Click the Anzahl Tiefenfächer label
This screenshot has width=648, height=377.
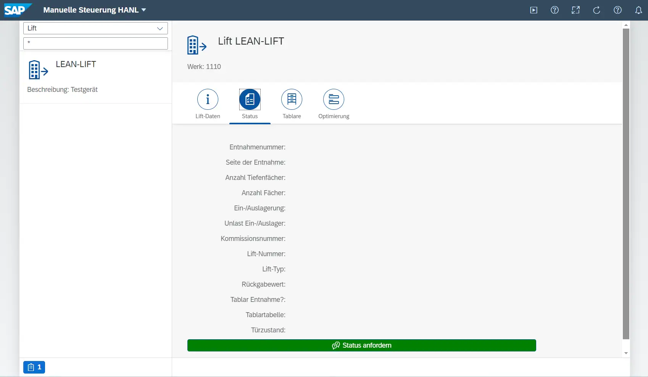(x=255, y=178)
